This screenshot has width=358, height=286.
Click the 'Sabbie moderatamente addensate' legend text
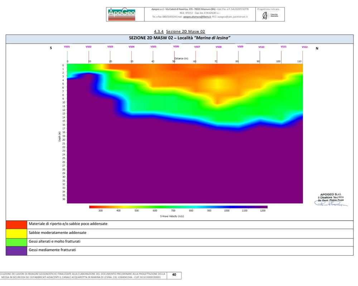[x=57, y=233]
